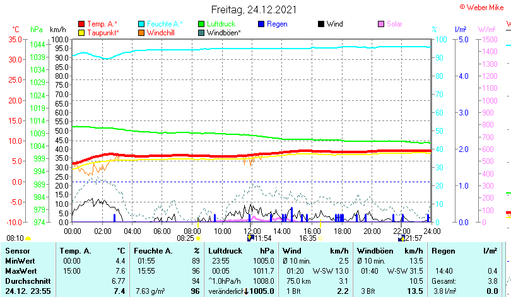The height and width of the screenshot is (297, 511).
Task: Click the 'Sensor' table header
Action: 18,251
